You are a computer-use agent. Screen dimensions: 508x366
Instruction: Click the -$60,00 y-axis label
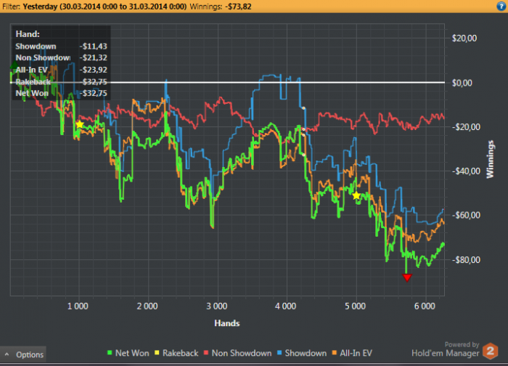pyautogui.click(x=466, y=215)
